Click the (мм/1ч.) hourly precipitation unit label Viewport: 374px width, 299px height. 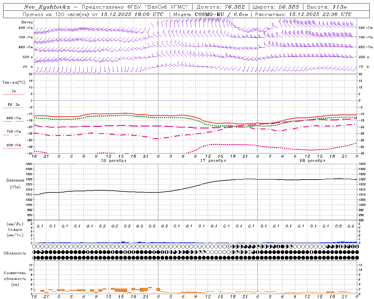pos(15,235)
